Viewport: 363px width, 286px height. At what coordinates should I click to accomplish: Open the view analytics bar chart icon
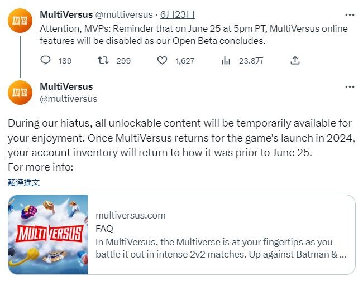click(226, 60)
